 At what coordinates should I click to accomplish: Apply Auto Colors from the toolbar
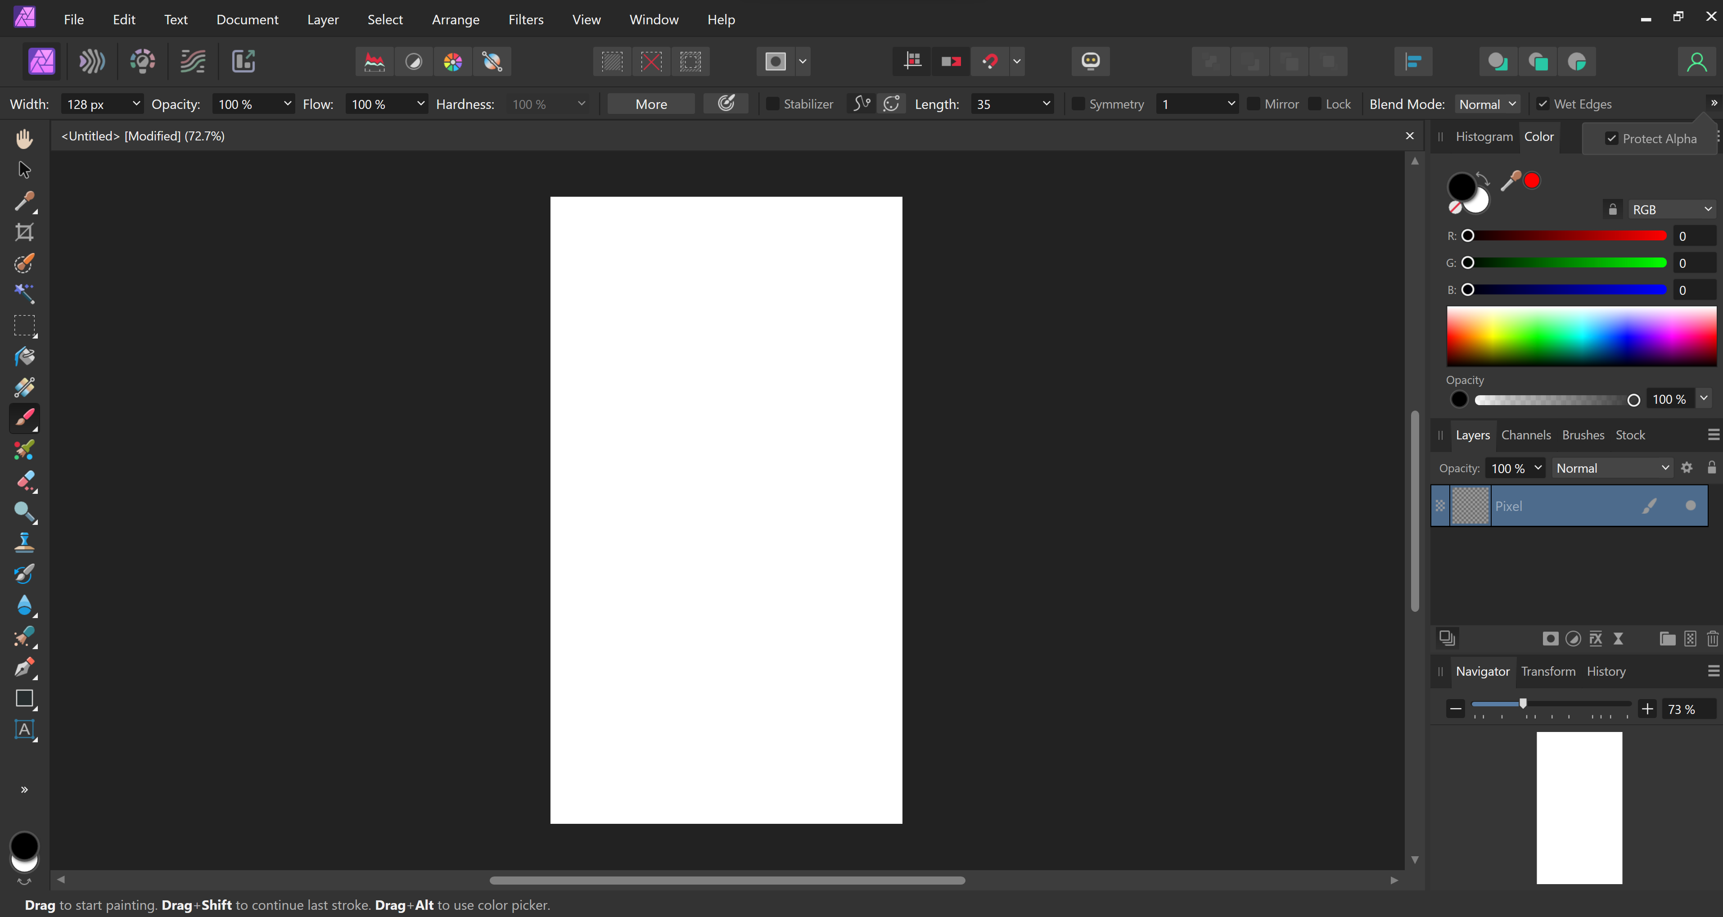click(453, 62)
